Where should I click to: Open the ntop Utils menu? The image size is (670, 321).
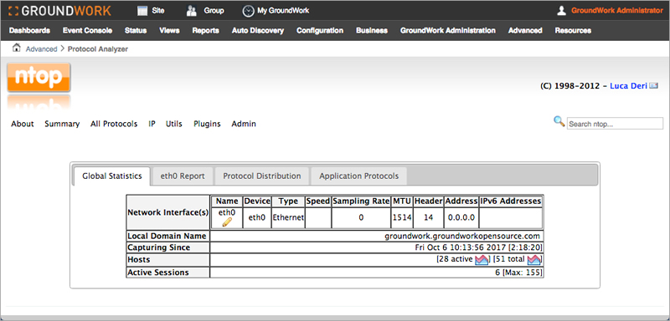174,124
